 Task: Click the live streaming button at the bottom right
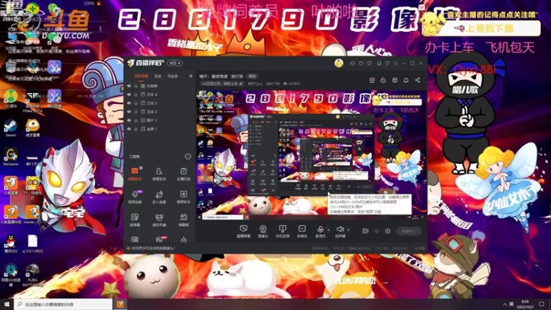(408, 231)
